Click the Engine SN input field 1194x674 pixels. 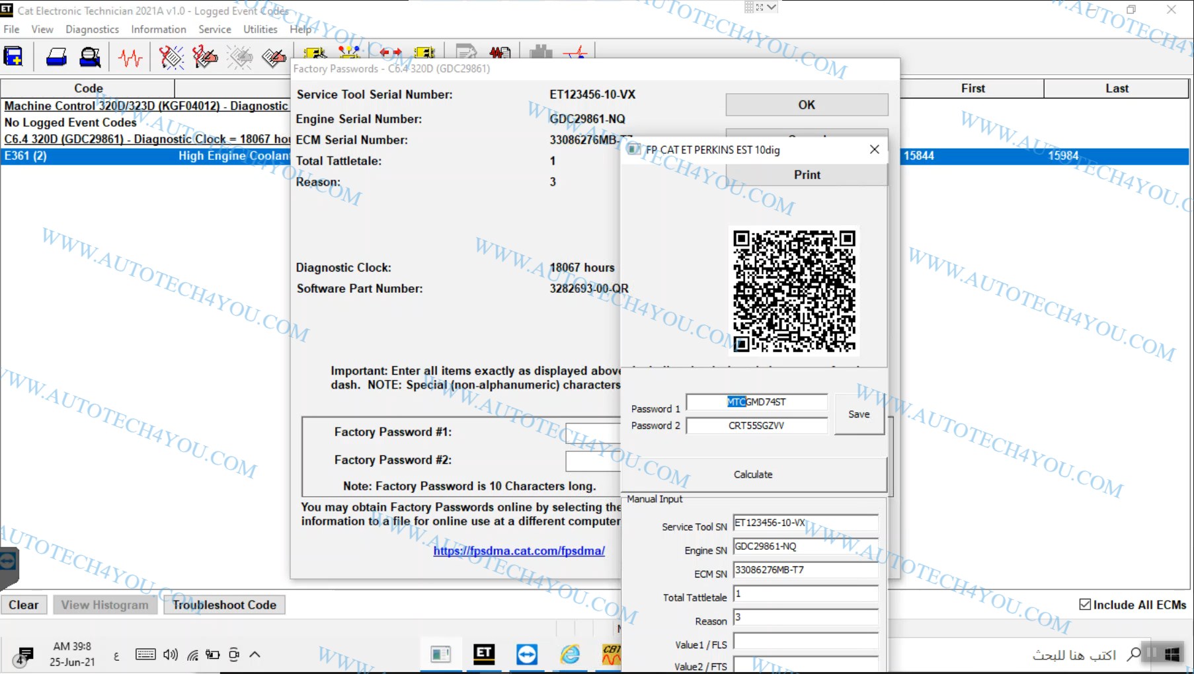point(805,546)
